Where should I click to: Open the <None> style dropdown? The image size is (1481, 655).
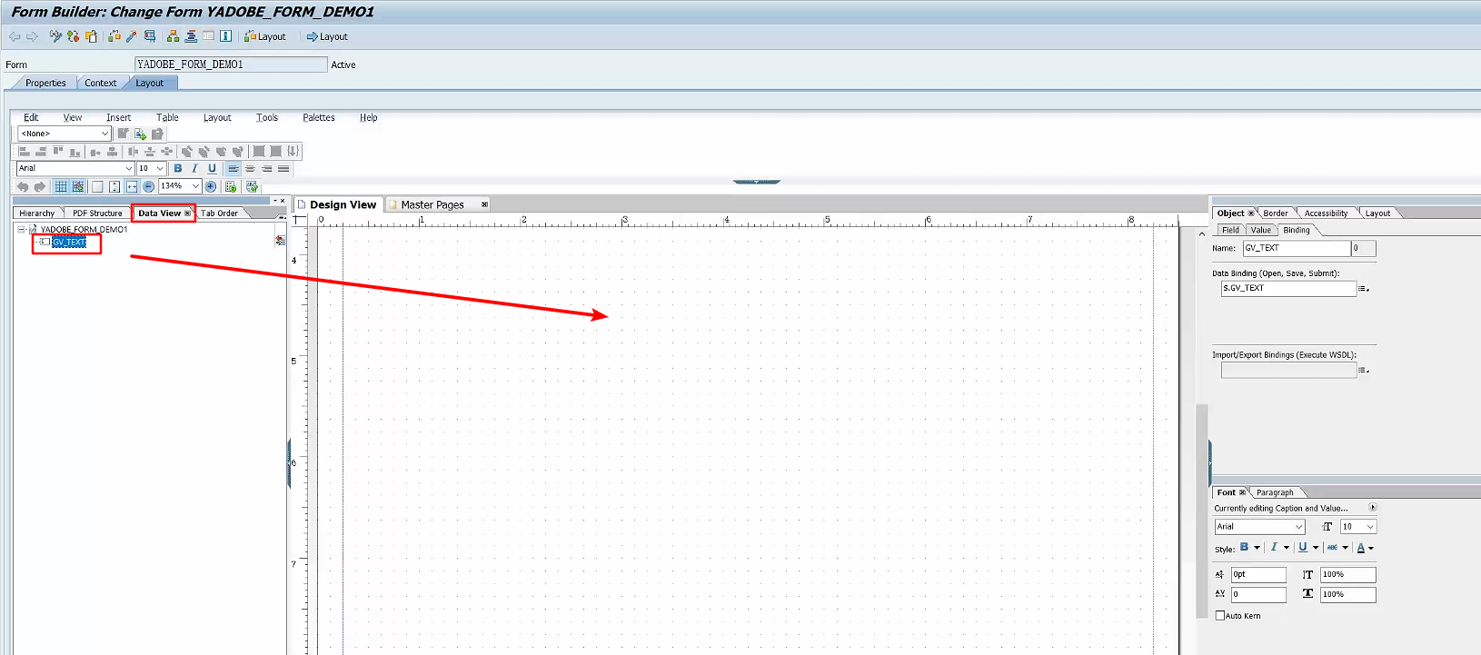(x=65, y=134)
